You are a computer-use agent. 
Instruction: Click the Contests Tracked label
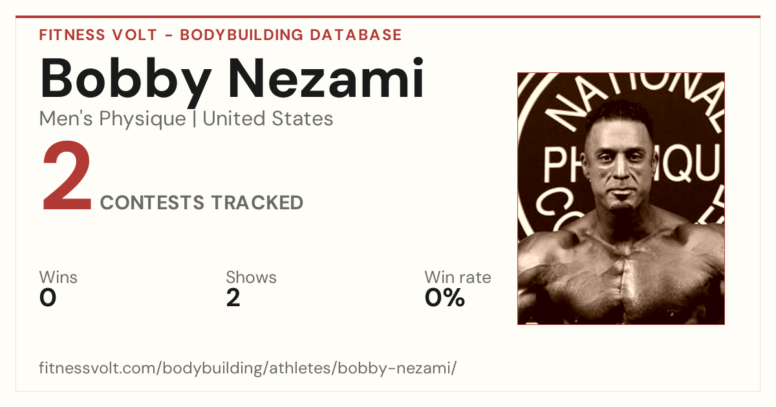[202, 203]
